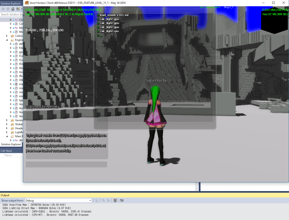
Task: Click Solution Explorer forward navigation arrow
Action: click(8, 9)
